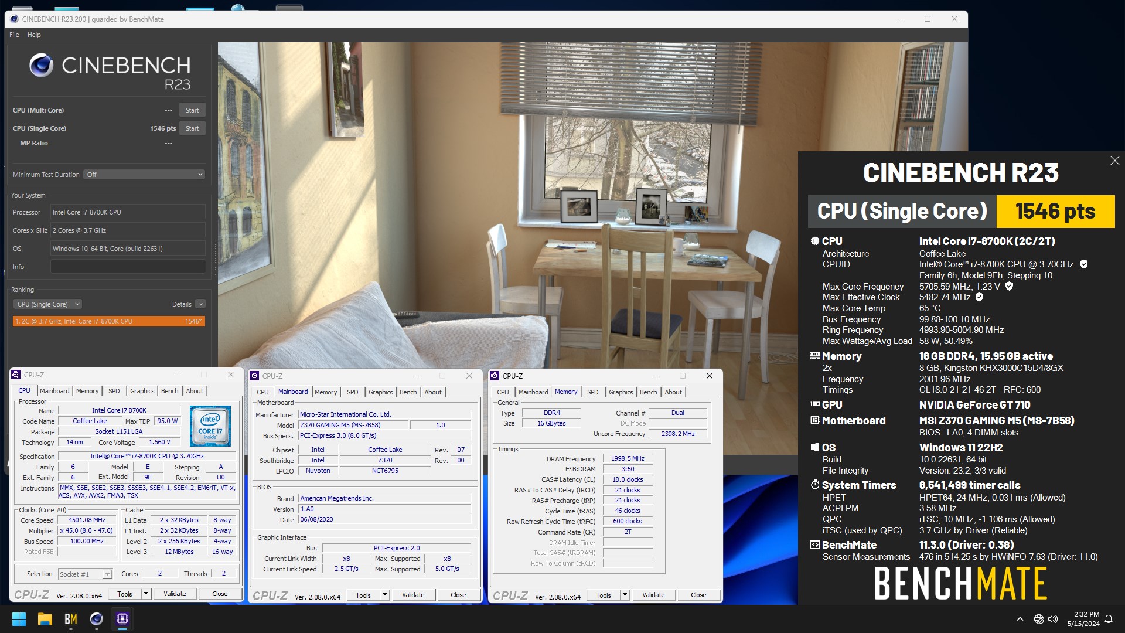The image size is (1125, 633).
Task: Expand Tools dropdown arrow in middle CPU-Z
Action: (x=384, y=595)
